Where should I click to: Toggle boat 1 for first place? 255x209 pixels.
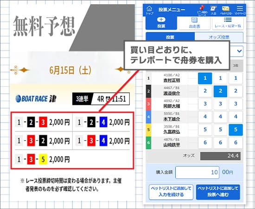205,78
